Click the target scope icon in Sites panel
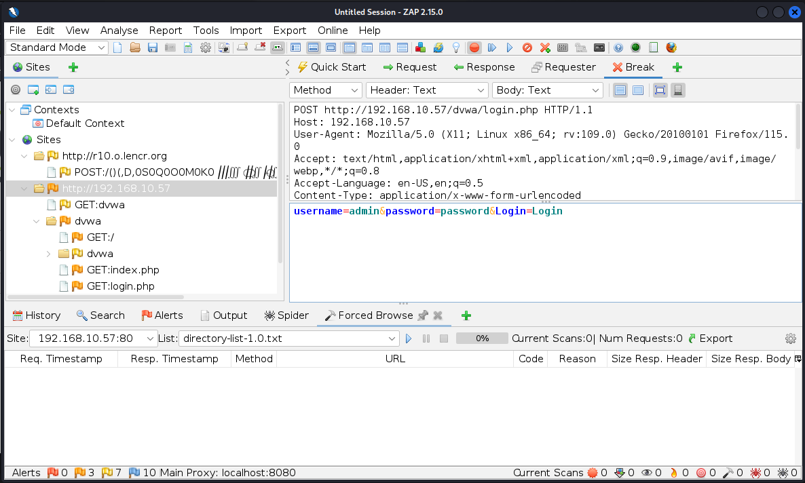This screenshot has width=805, height=483. click(16, 90)
